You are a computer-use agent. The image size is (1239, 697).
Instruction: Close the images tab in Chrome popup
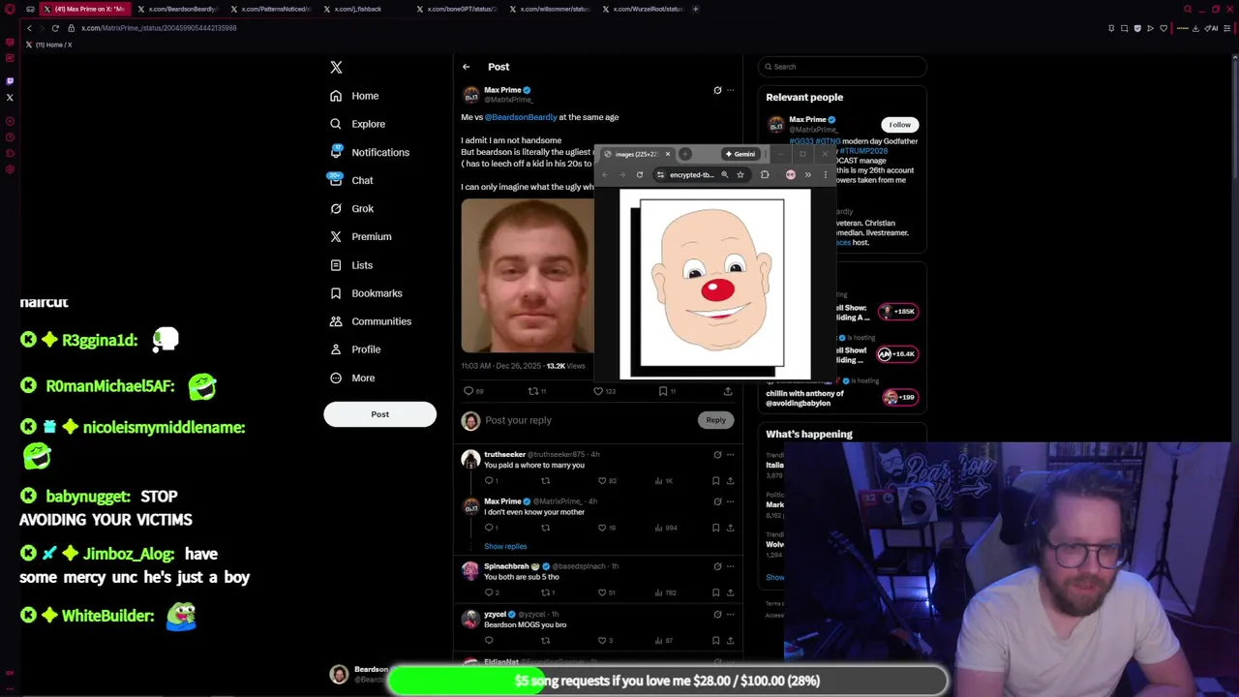coord(667,154)
